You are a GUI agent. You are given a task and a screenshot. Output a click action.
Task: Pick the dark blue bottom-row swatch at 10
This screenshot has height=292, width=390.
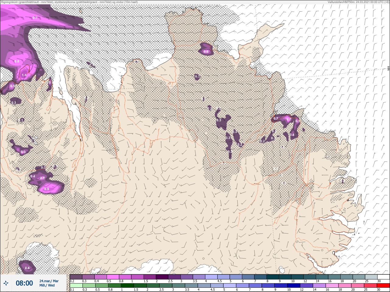[294, 286]
